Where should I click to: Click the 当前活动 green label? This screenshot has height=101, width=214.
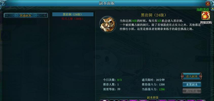[x=203, y=10]
